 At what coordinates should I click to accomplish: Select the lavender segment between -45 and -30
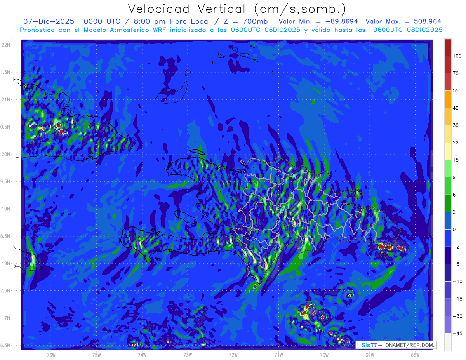448,324
